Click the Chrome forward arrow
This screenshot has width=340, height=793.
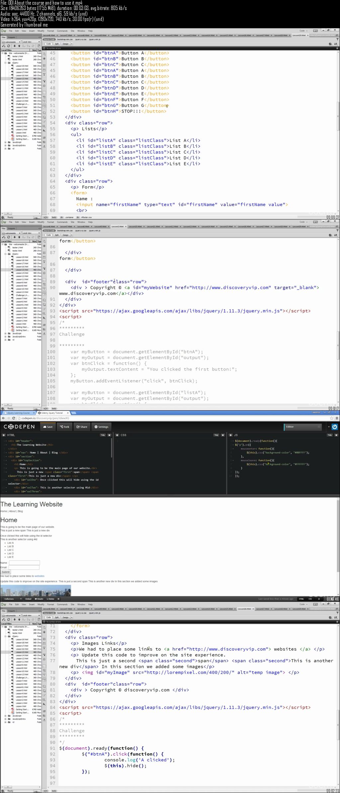(x=8, y=418)
